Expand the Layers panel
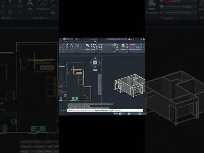Image resolution: width=204 pixels, height=153 pixels. 98,52
